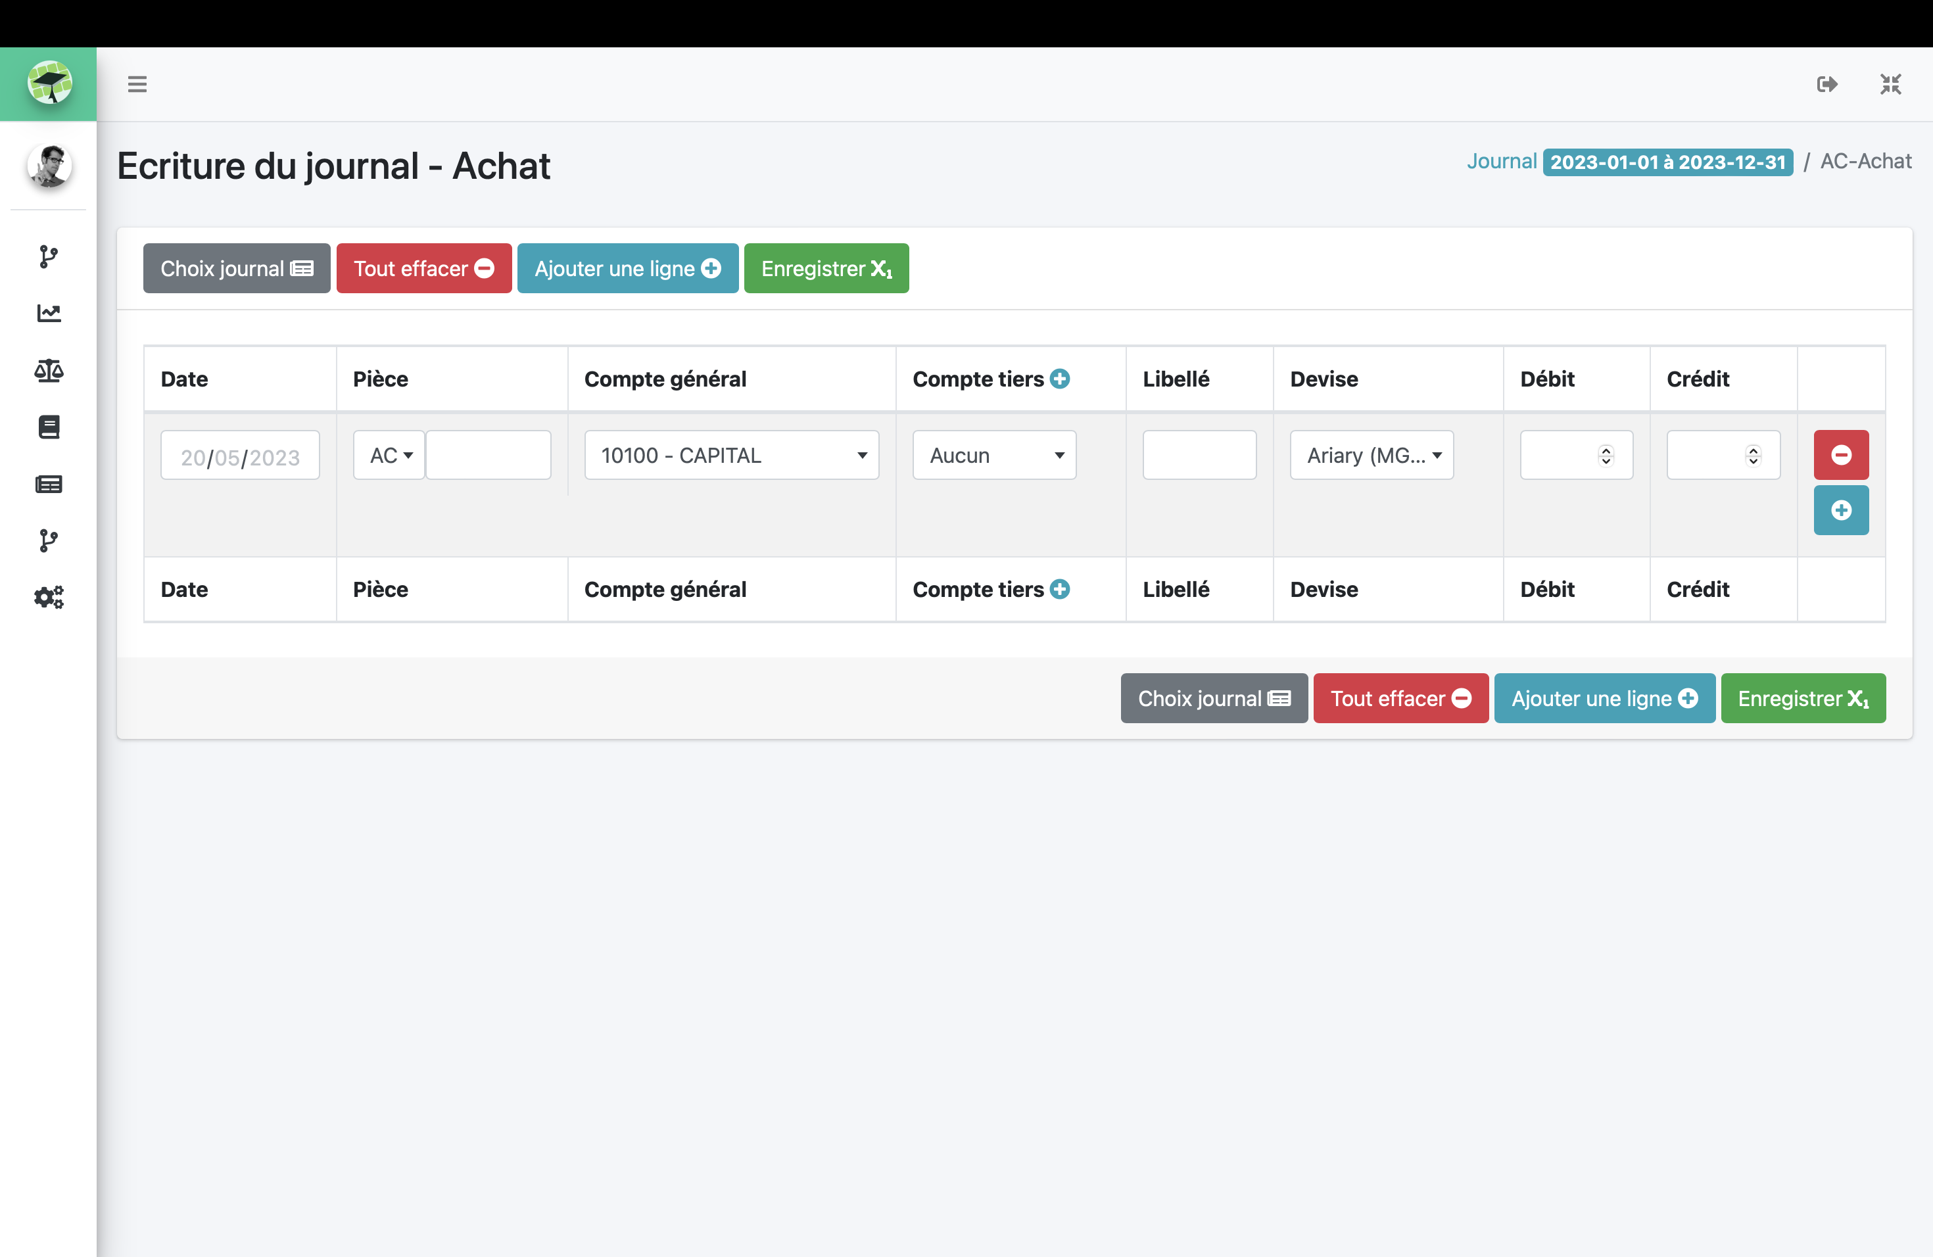Click the logout arrow icon
Viewport: 1933px width, 1257px height.
click(1826, 84)
